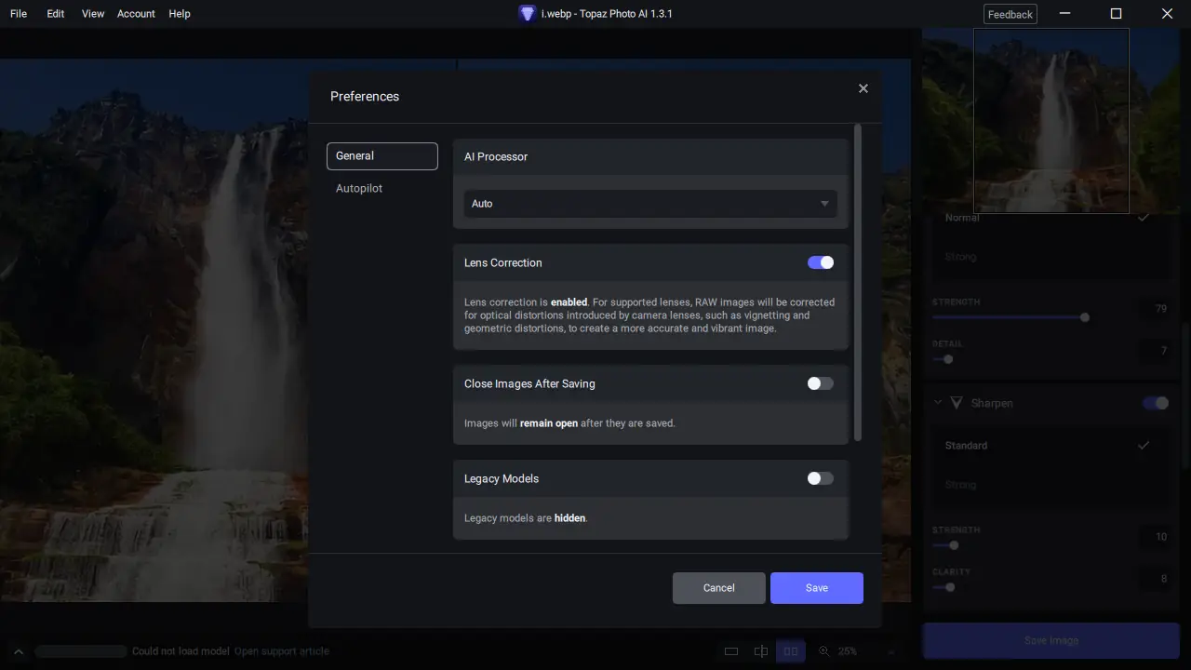
Task: Click the 'Lens Correction' label
Action: pos(503,263)
